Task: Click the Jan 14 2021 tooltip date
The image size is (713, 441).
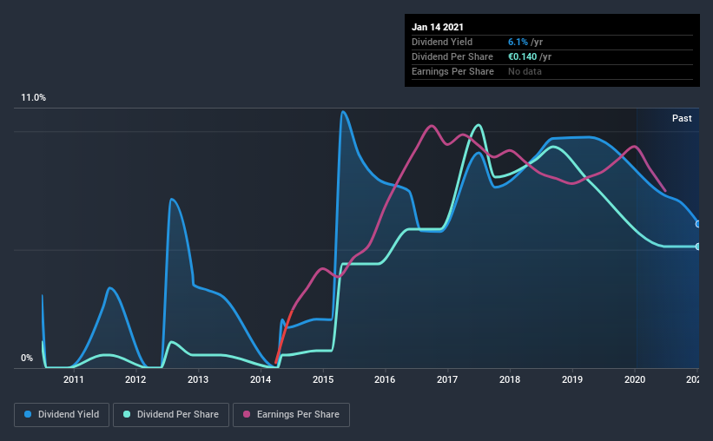Action: 438,27
